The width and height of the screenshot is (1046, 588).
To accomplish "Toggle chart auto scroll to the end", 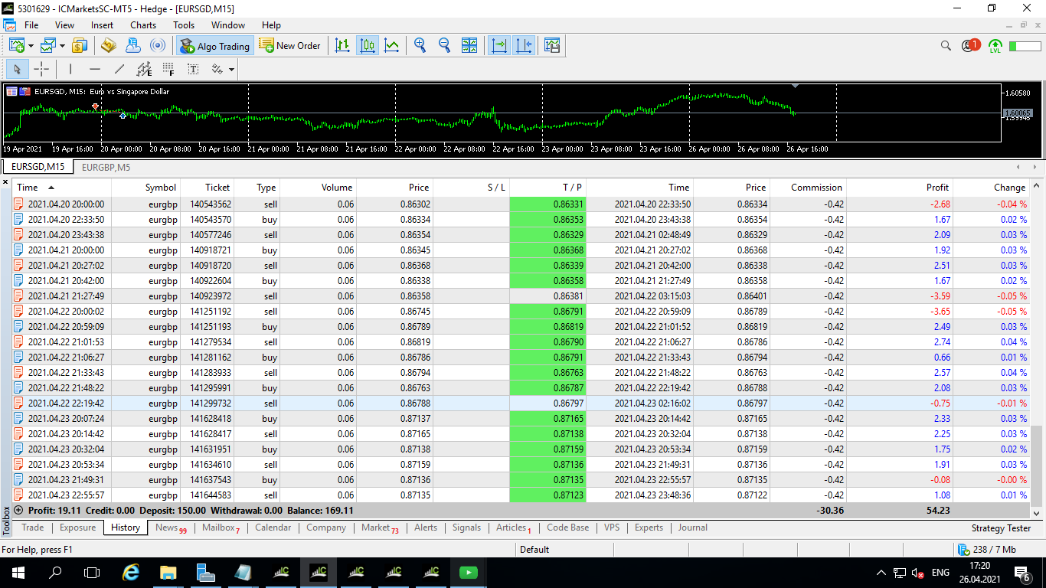I will [x=499, y=46].
